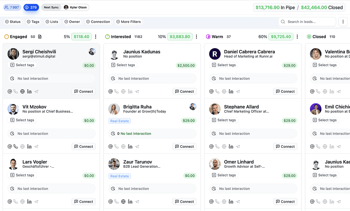The width and height of the screenshot is (350, 211).
Task: Select tags for Sergi Cheishvili
Action: 22,65
